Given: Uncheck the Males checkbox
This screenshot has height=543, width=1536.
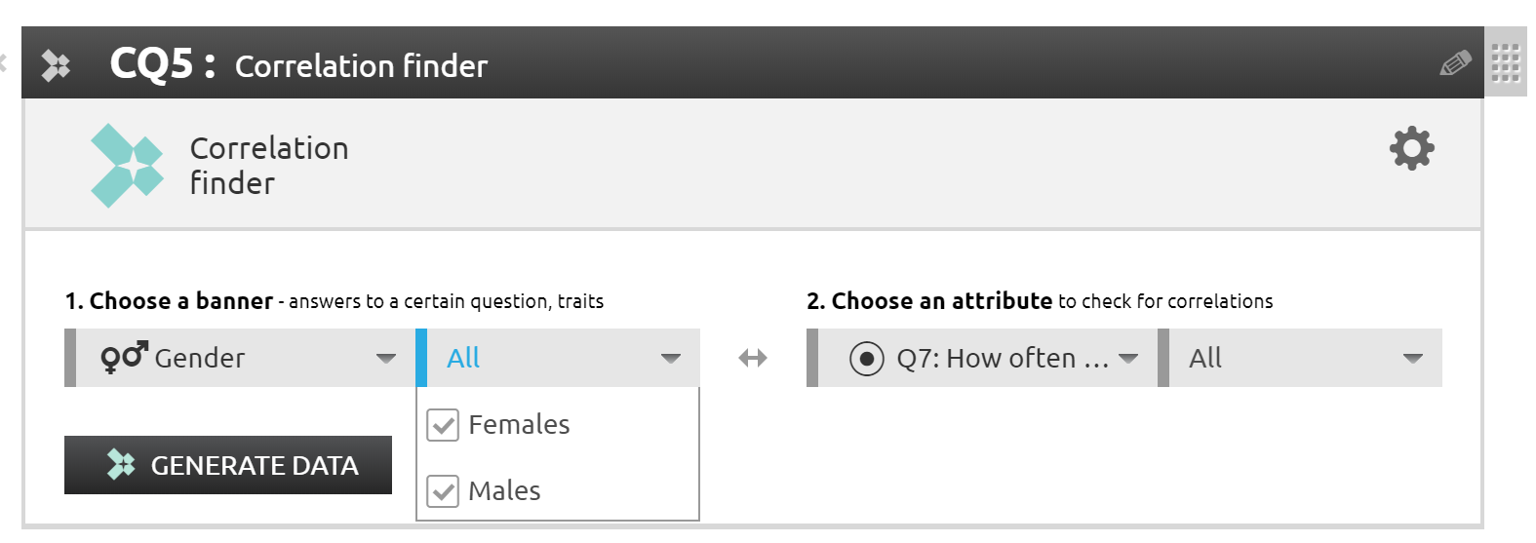Looking at the screenshot, I should [443, 490].
